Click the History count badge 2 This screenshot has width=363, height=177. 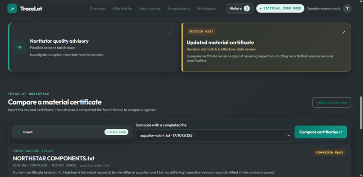pyautogui.click(x=246, y=9)
